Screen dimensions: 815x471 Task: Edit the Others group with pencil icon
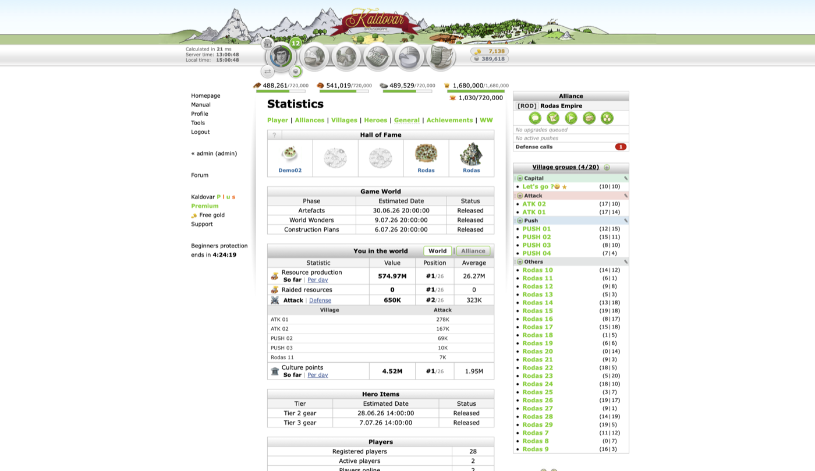coord(626,263)
